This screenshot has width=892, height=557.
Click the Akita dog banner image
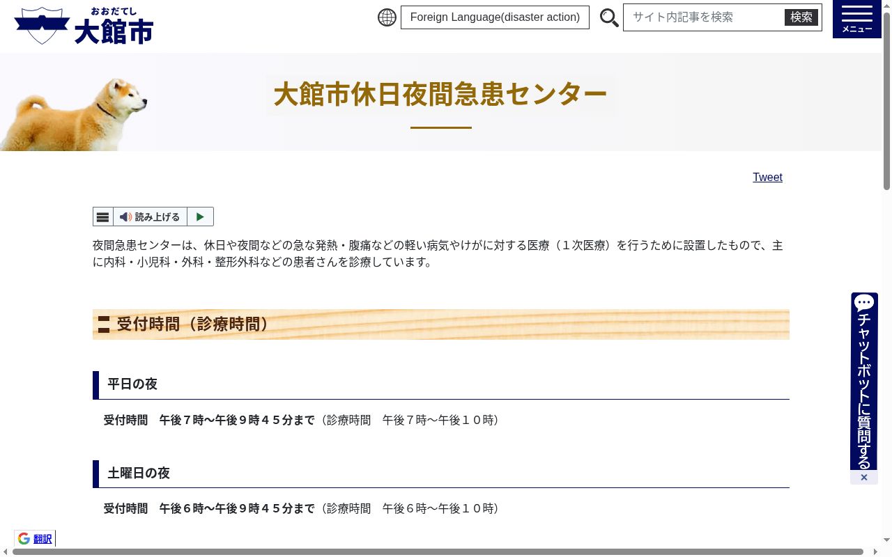point(74,113)
